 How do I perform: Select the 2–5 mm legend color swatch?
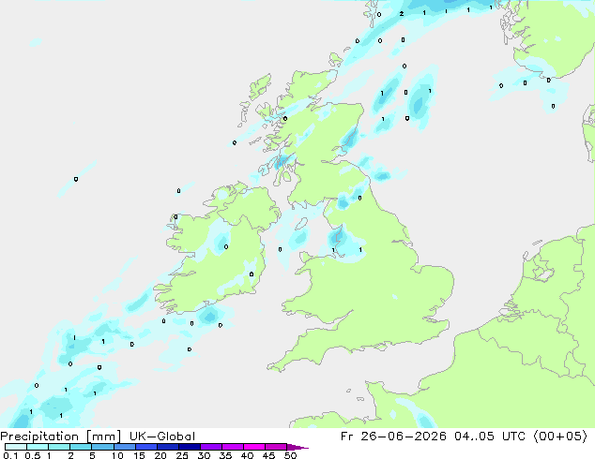click(81, 447)
